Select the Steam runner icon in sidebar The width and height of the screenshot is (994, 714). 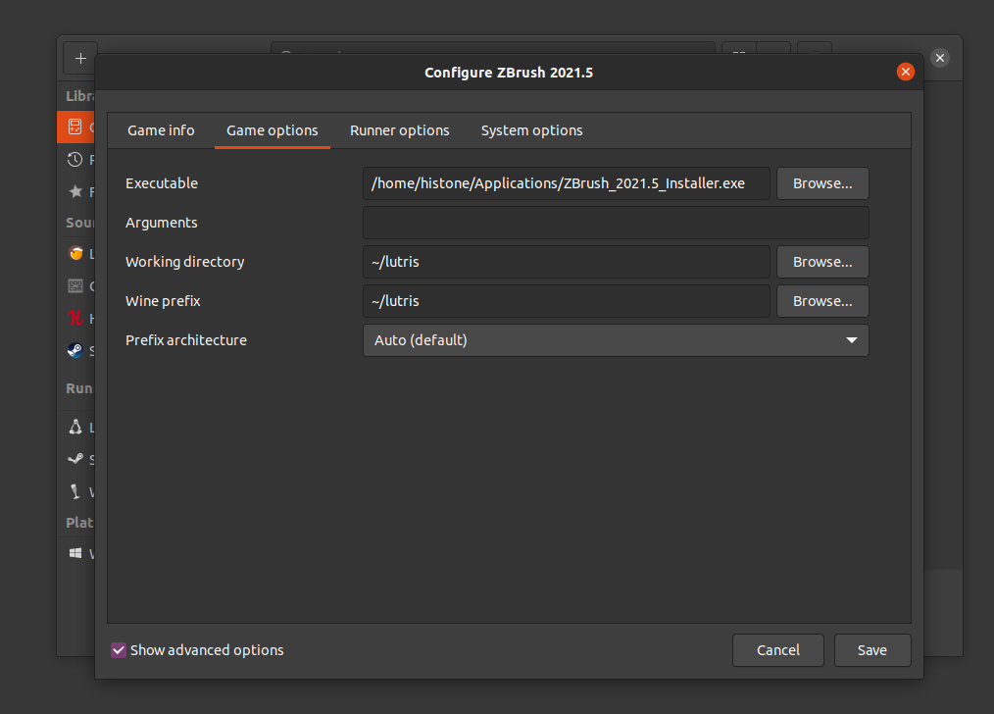tap(75, 459)
